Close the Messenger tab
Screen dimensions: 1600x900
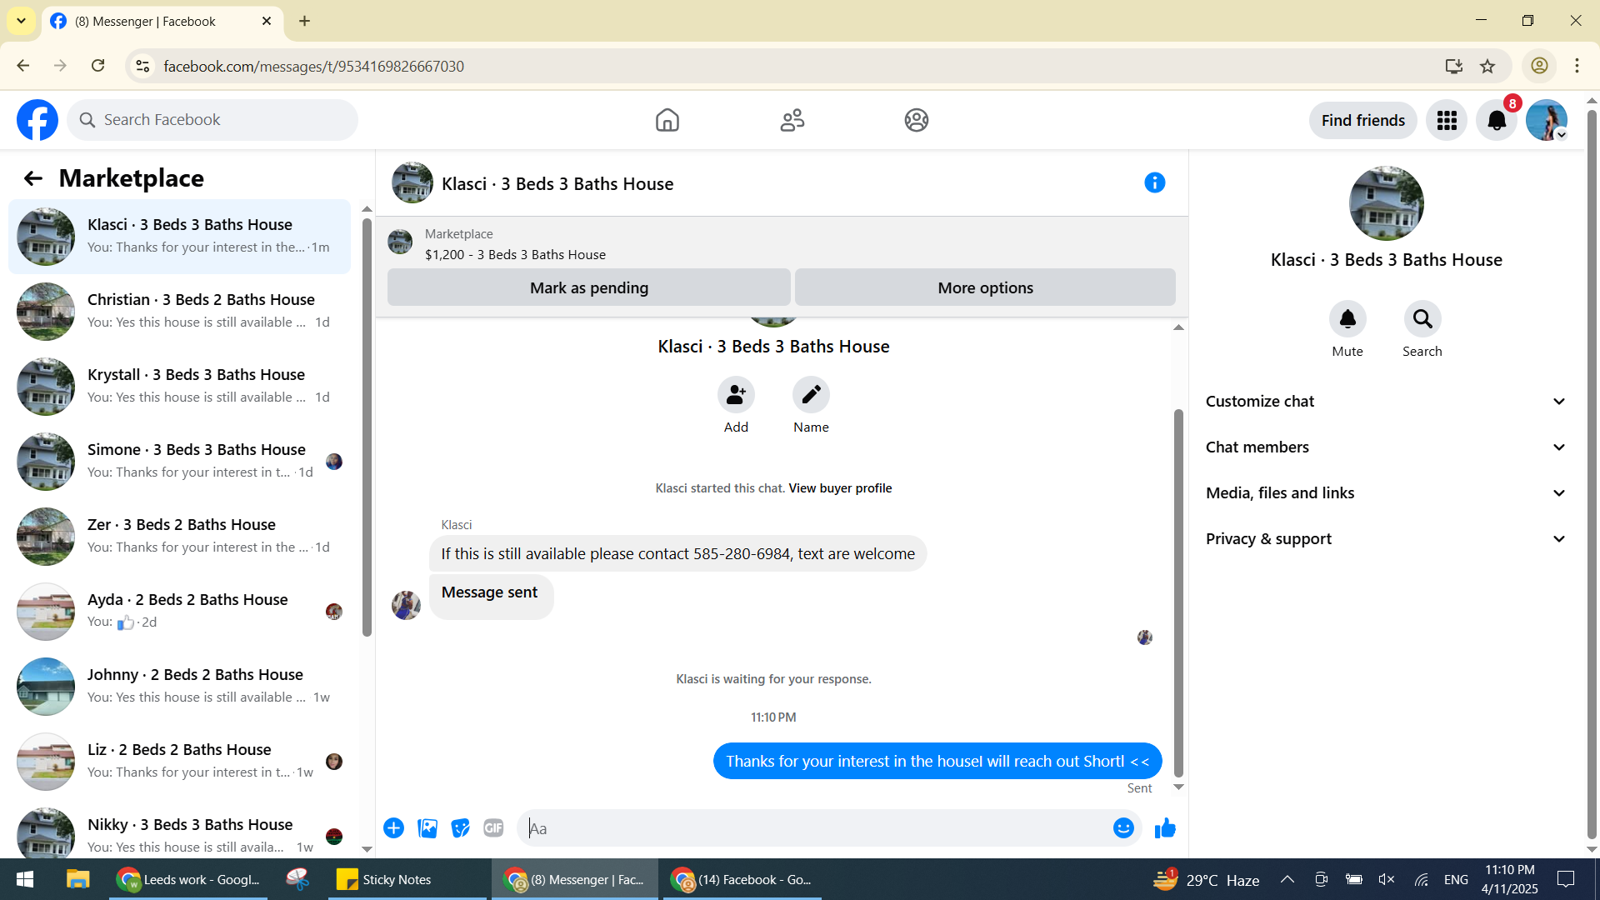click(x=267, y=21)
